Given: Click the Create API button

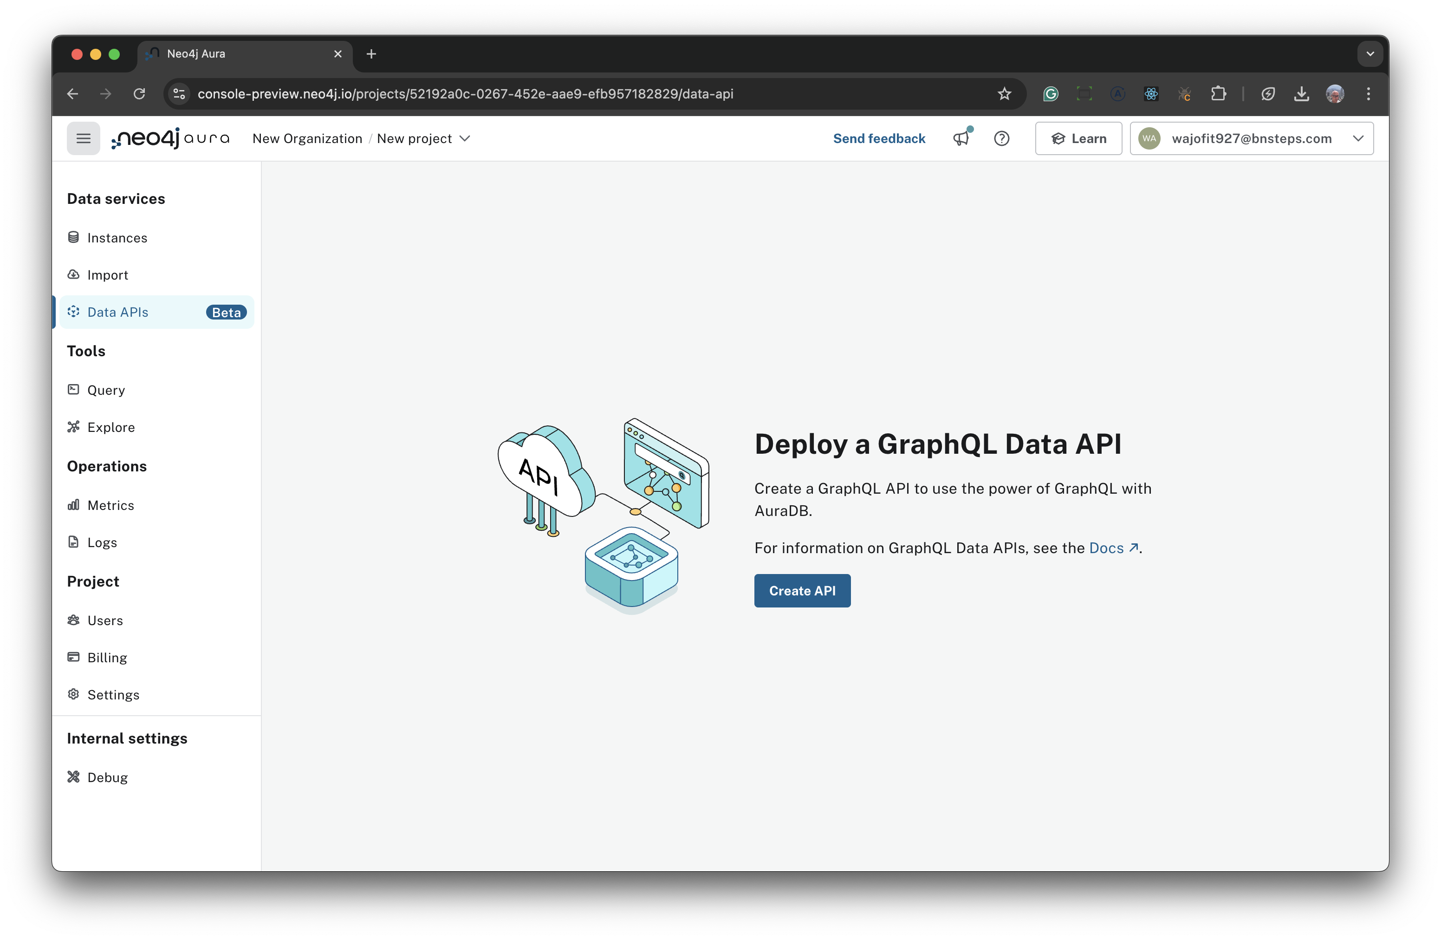Looking at the screenshot, I should (802, 591).
